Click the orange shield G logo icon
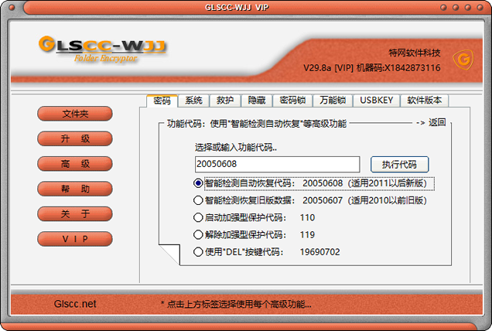This screenshot has width=492, height=331. point(463,60)
